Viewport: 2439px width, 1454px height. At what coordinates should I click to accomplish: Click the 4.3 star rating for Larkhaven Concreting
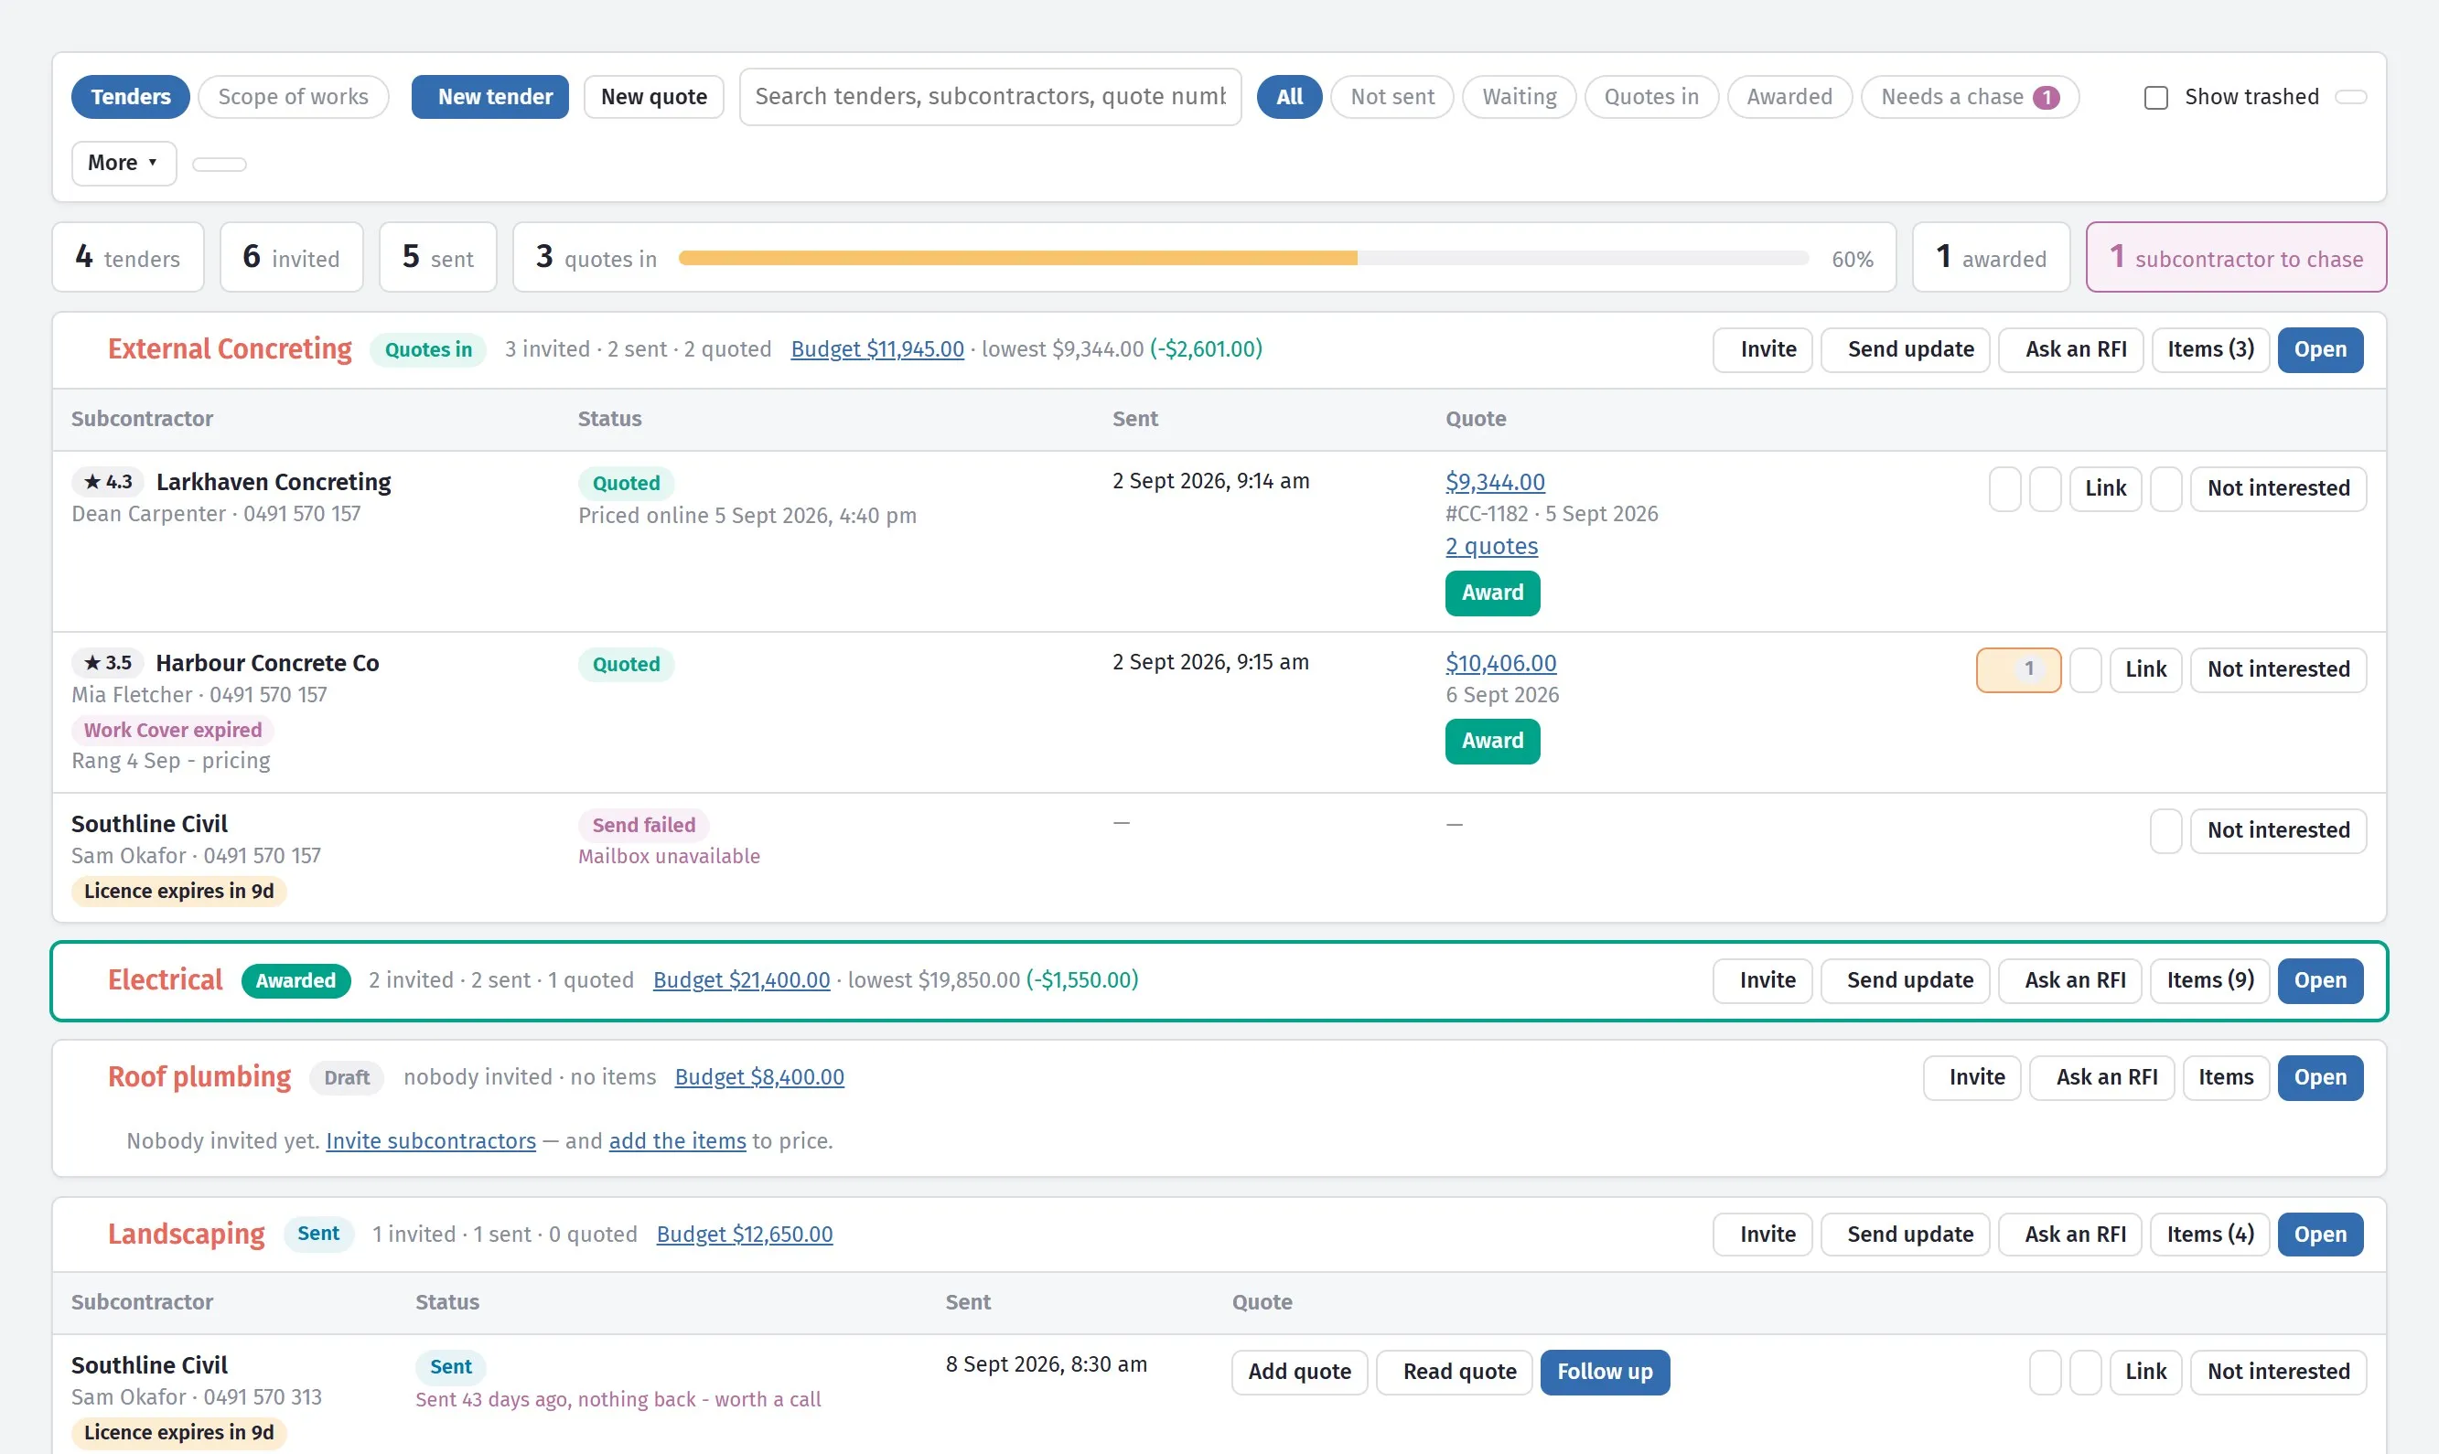(x=108, y=482)
